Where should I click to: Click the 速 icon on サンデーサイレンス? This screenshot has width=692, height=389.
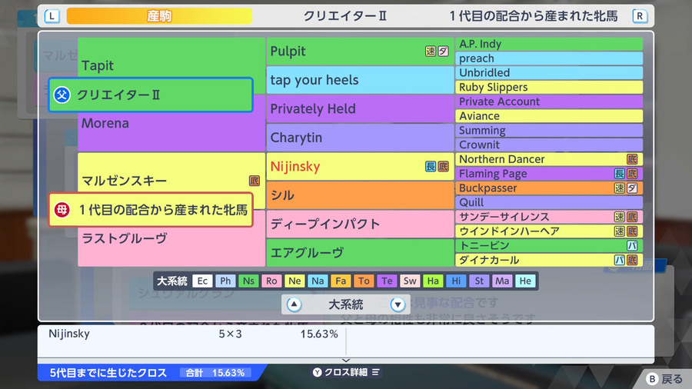click(620, 217)
